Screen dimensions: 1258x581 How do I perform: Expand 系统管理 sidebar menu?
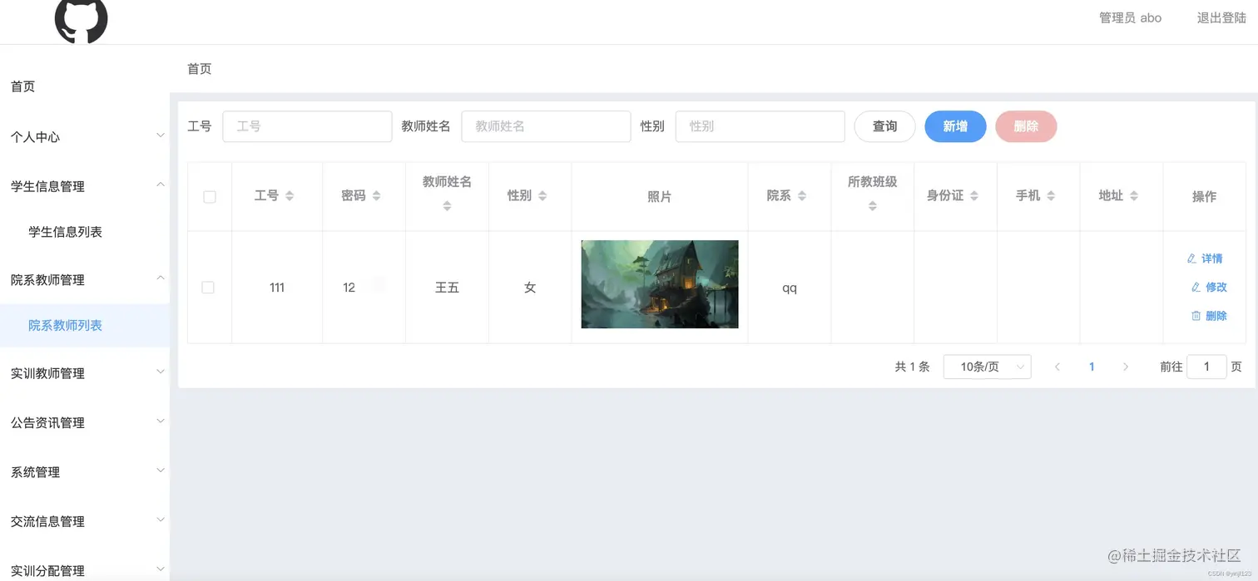(85, 471)
